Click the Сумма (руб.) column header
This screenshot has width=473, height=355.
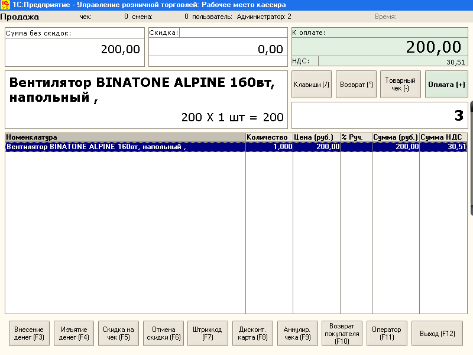396,137
